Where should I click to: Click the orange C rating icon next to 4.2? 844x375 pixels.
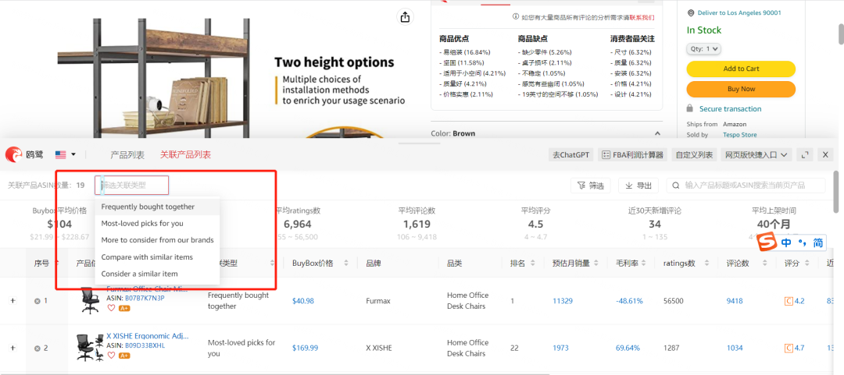click(x=789, y=301)
